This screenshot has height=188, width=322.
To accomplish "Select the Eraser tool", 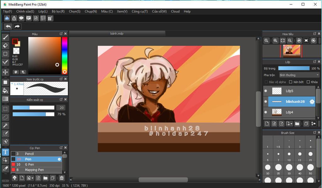I will (5, 45).
